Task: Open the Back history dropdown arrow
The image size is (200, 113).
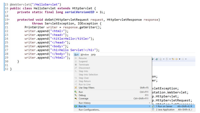Action: [x=179, y=59]
